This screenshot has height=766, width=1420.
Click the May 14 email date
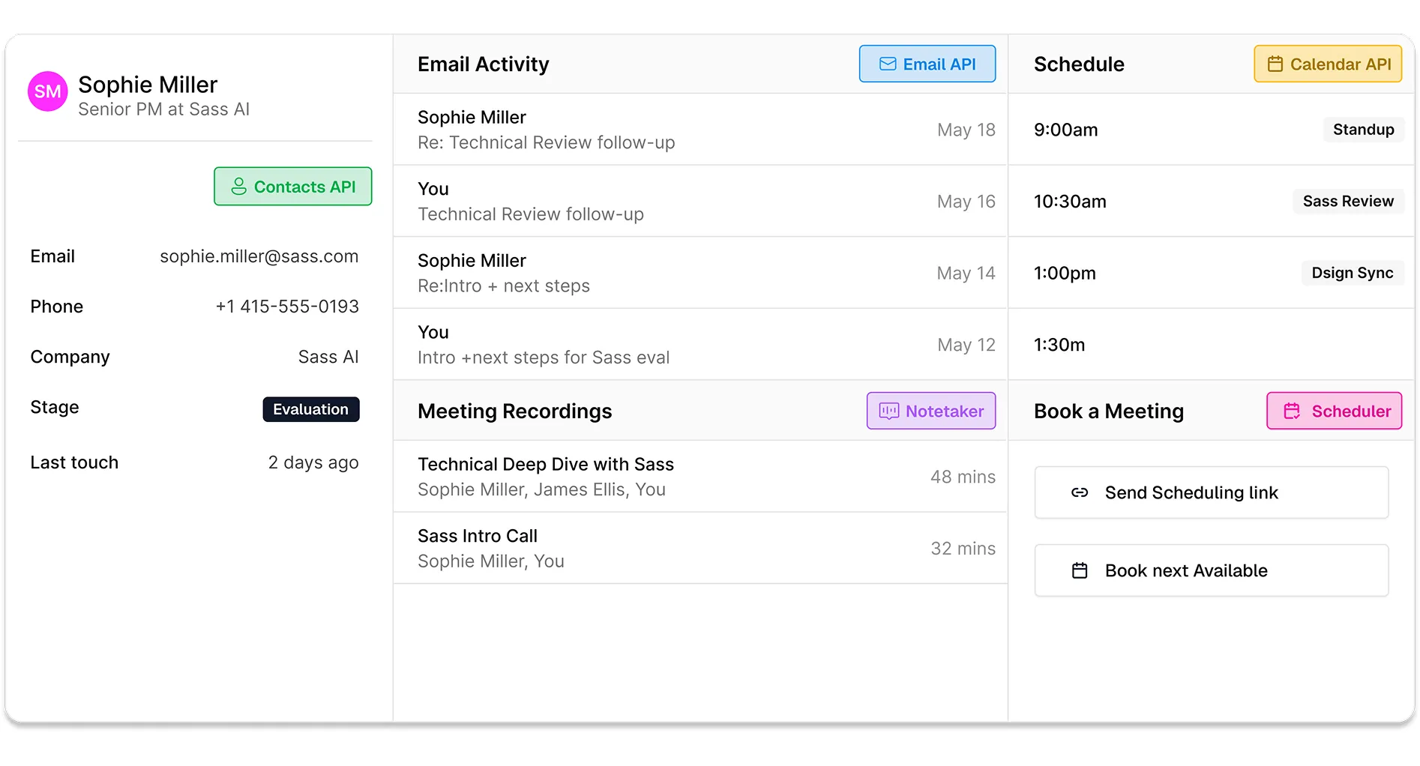[x=966, y=273]
